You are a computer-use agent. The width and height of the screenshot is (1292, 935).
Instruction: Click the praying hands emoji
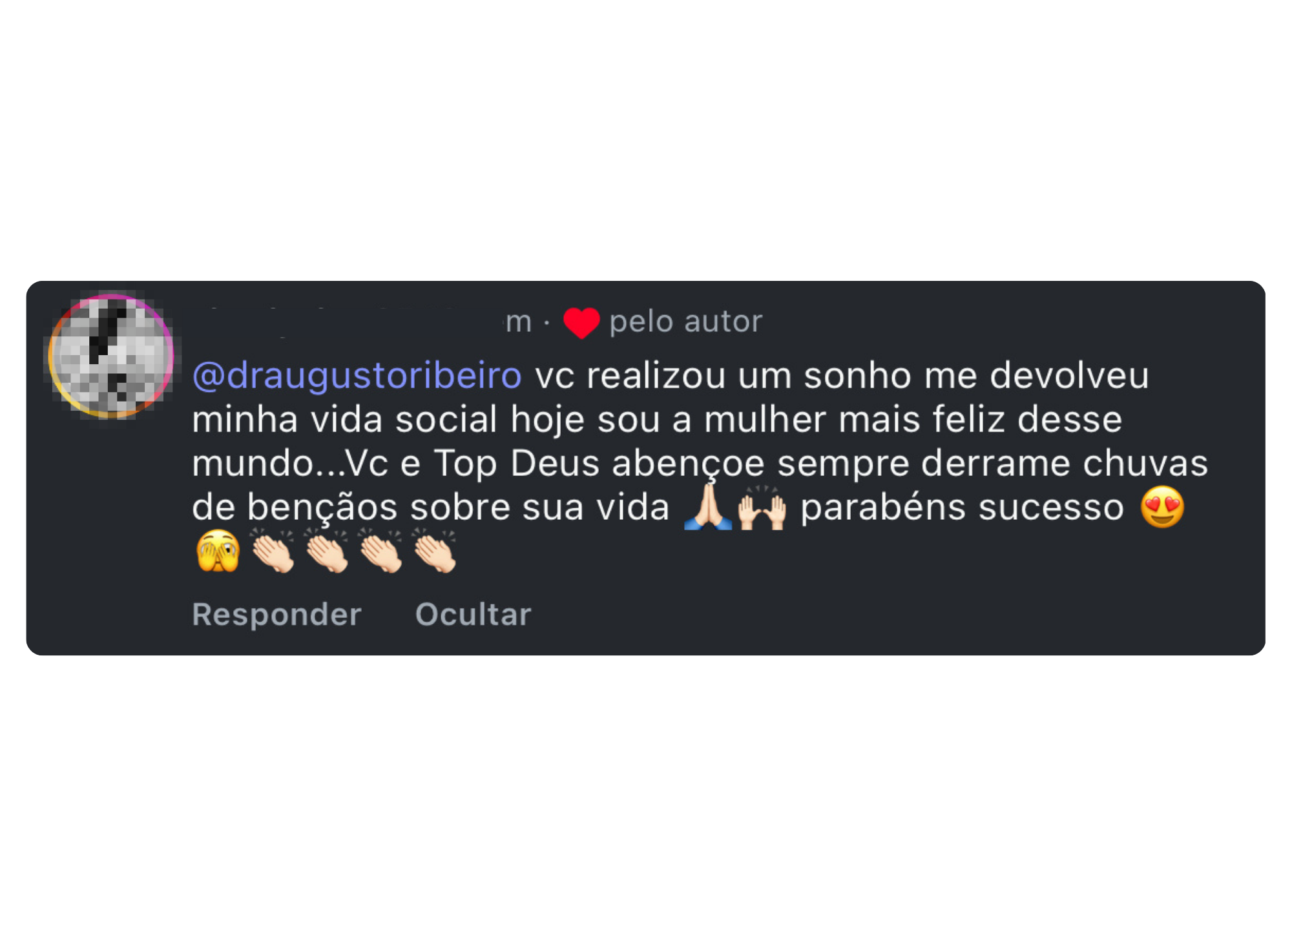pyautogui.click(x=708, y=508)
